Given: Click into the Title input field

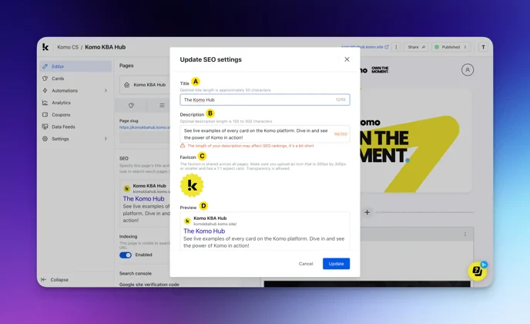Looking at the screenshot, I should [x=265, y=100].
